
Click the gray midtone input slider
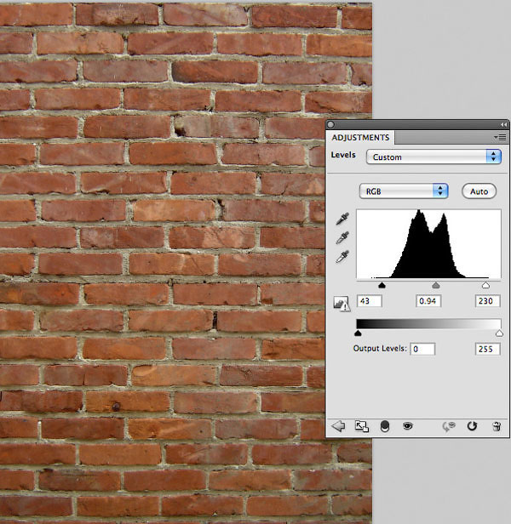435,285
